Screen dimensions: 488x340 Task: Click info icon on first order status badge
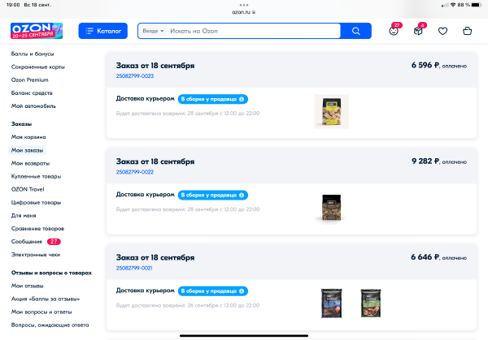pyautogui.click(x=242, y=99)
